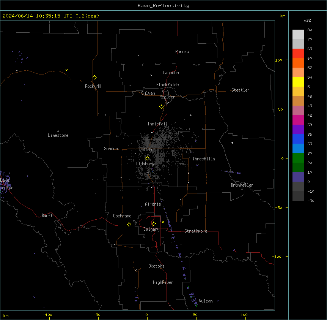Click the asterisk marker above Limestone label
Image resolution: width=327 pixels, height=320 pixels.
[58, 131]
